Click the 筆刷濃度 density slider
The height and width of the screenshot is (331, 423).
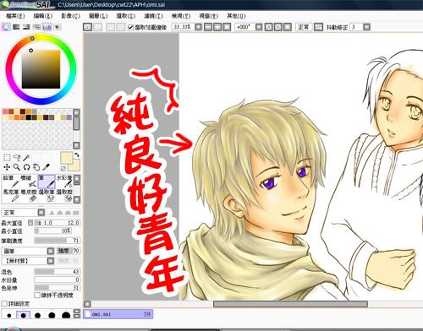pos(58,241)
